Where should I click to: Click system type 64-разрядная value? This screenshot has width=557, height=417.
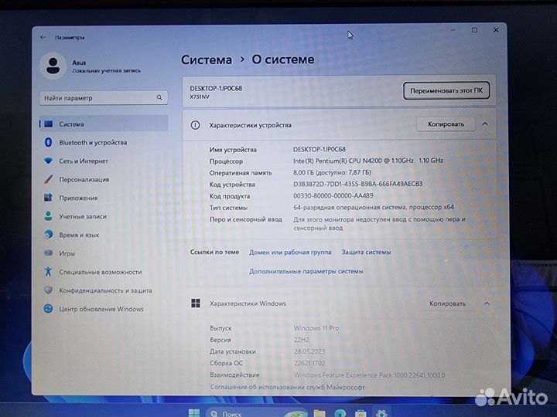pyautogui.click(x=374, y=207)
